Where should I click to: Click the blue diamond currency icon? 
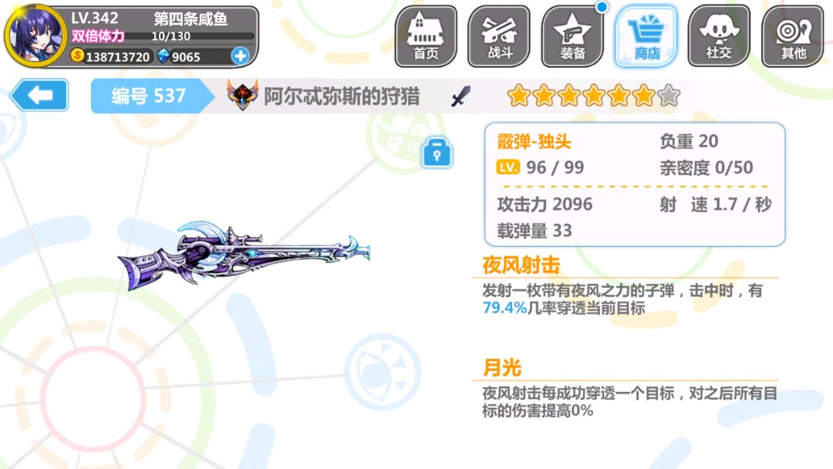[163, 56]
